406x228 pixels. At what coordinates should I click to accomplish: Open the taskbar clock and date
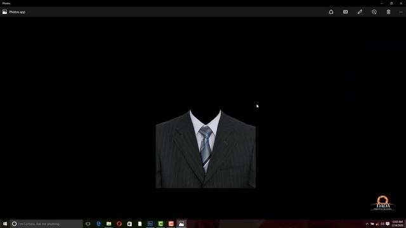pos(398,224)
